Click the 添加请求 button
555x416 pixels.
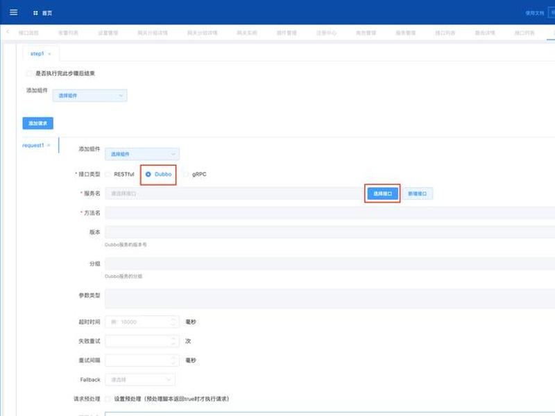[38, 123]
